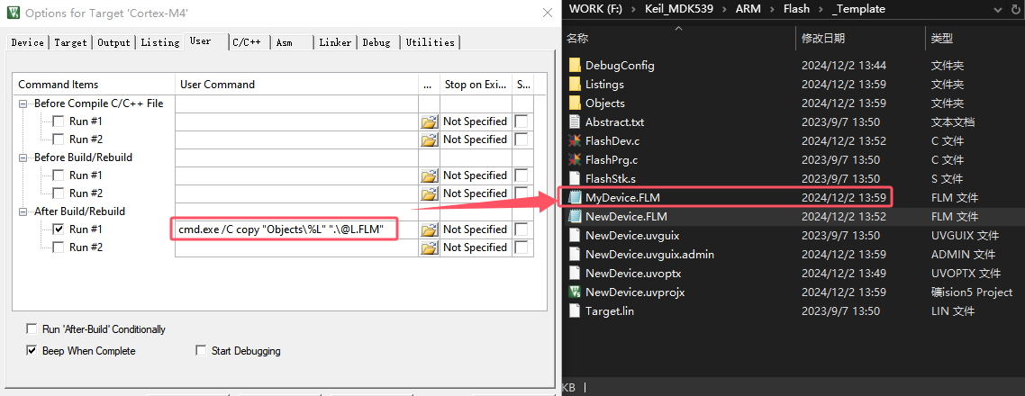Click the FlashDev.c file icon
Screen dimensions: 1025x396
tap(575, 140)
